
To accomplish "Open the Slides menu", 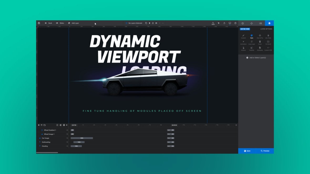I will (60, 23).
